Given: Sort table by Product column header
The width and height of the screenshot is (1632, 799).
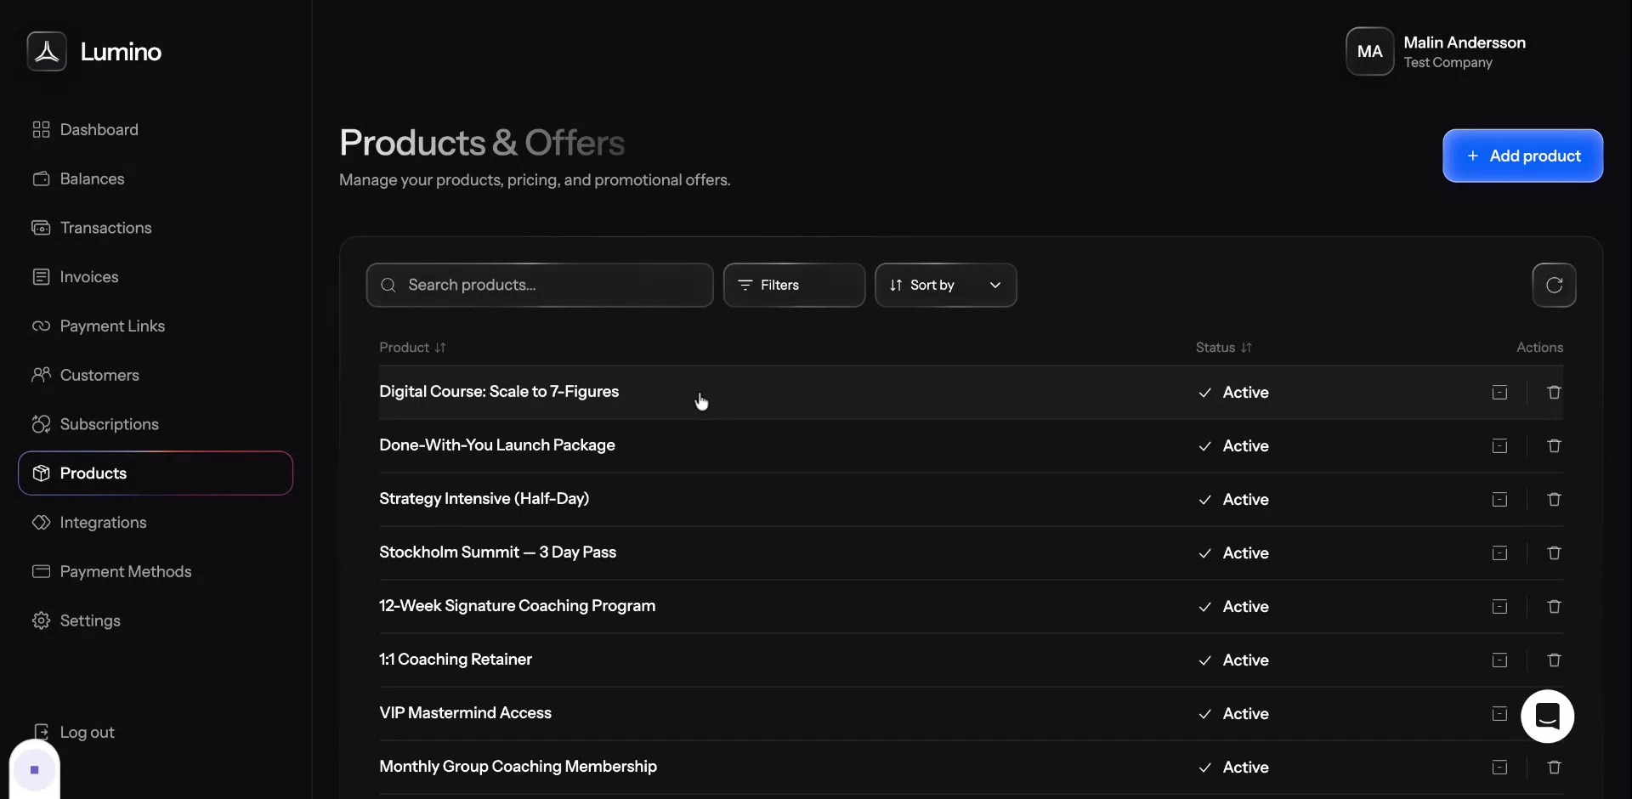Looking at the screenshot, I should [x=412, y=348].
